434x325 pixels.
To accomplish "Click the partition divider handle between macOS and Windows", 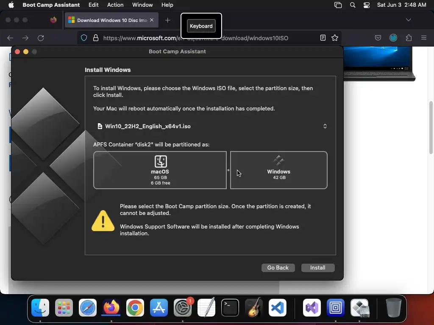I will [x=228, y=170].
